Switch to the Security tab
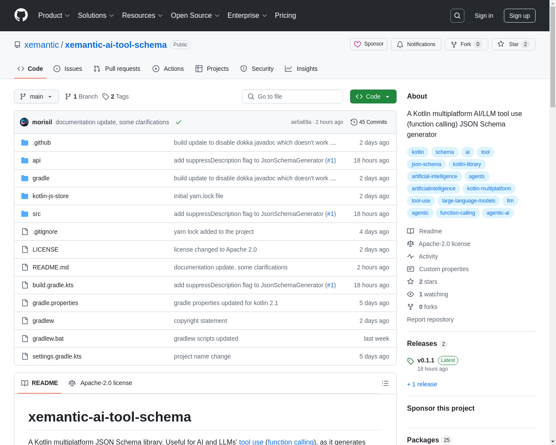This screenshot has width=556, height=445. pyautogui.click(x=257, y=69)
